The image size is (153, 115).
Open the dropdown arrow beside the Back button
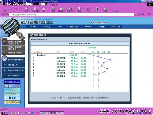(11, 10)
